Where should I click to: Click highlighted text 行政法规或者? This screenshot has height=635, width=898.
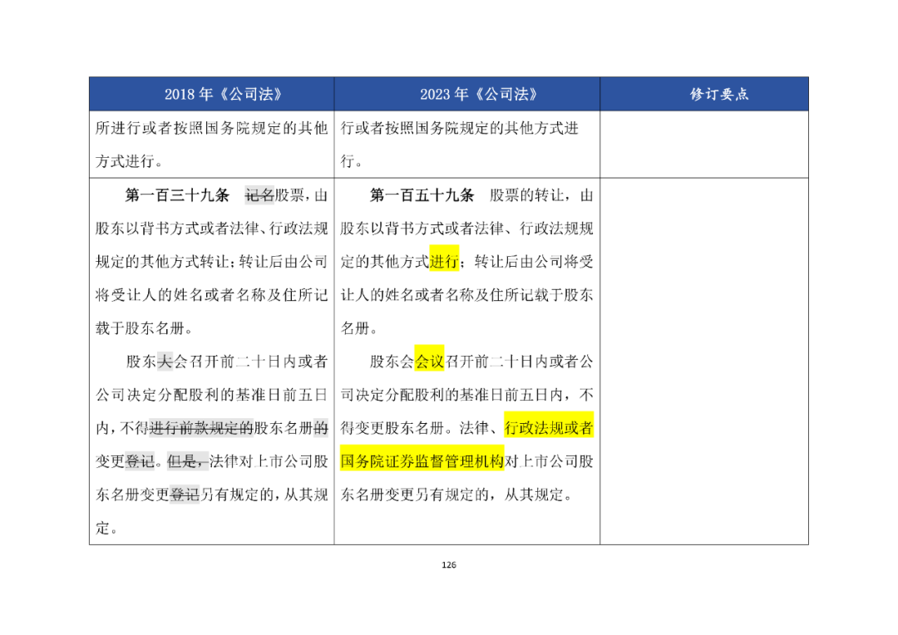(549, 428)
